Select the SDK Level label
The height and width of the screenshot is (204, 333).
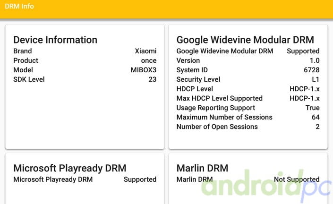click(x=29, y=79)
